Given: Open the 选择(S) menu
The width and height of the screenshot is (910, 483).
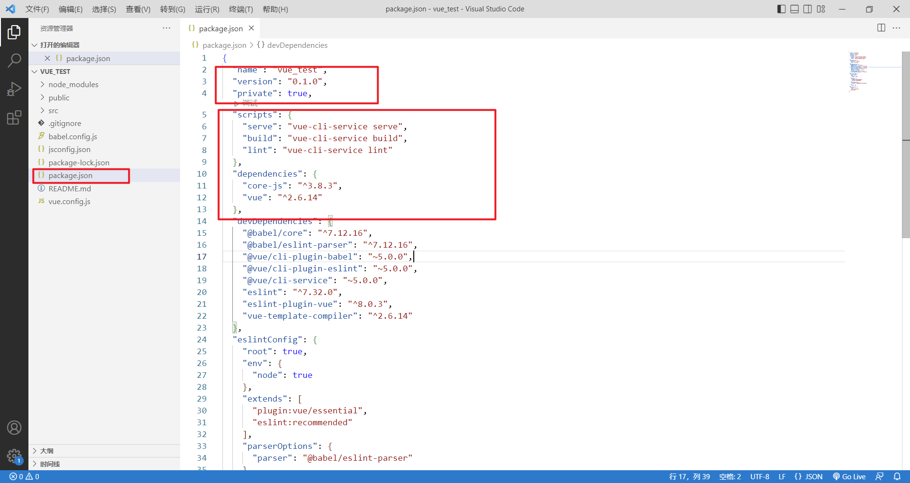Looking at the screenshot, I should (104, 9).
